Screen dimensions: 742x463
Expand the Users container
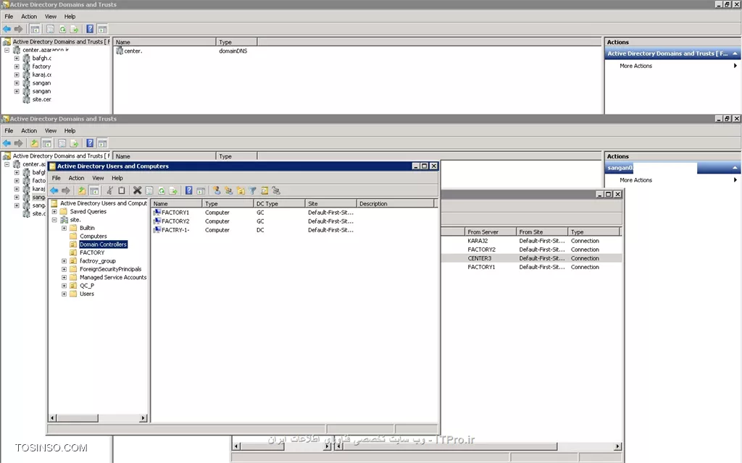click(x=64, y=294)
